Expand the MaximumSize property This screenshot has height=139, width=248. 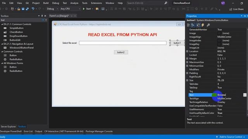click(187, 62)
